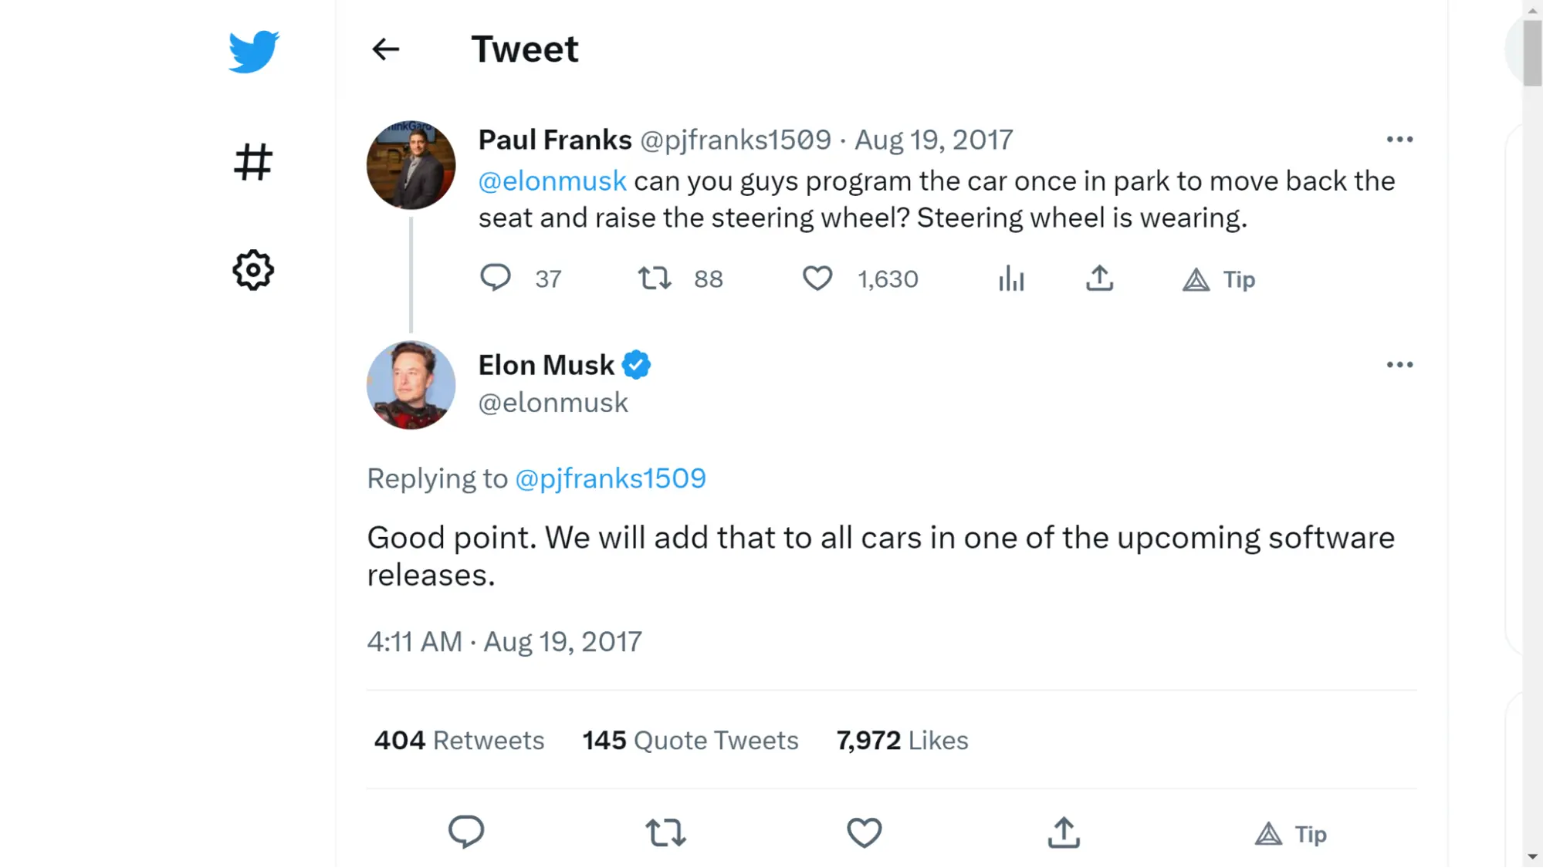Open the Explore hashtag icon
The width and height of the screenshot is (1543, 868).
click(x=253, y=160)
